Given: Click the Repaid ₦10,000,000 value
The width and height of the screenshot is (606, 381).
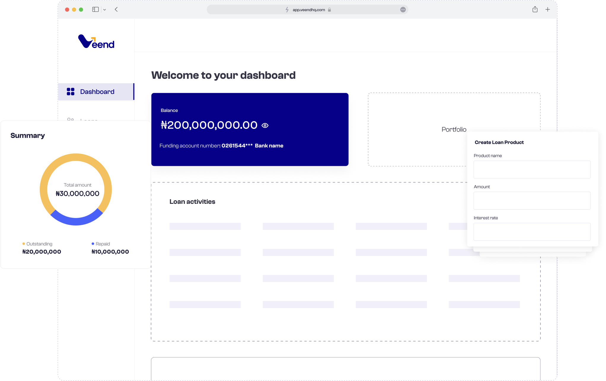Looking at the screenshot, I should pos(110,252).
